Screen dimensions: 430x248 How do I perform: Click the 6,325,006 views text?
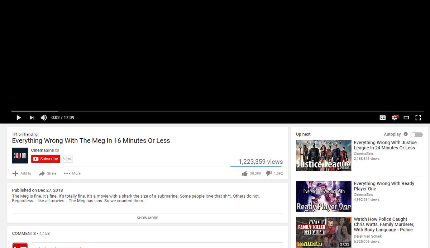click(367, 242)
